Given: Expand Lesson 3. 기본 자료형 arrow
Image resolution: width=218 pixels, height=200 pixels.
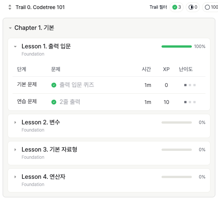Looking at the screenshot, I should [15, 150].
